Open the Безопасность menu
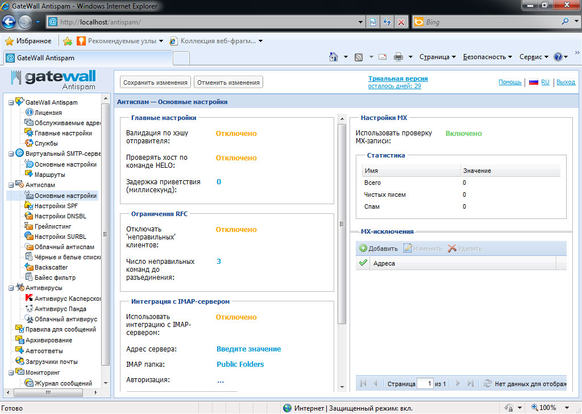This screenshot has height=414, width=582. [x=487, y=57]
